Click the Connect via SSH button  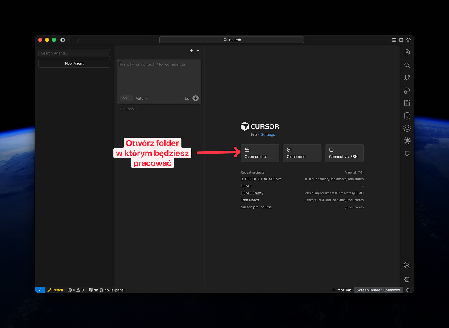(344, 153)
